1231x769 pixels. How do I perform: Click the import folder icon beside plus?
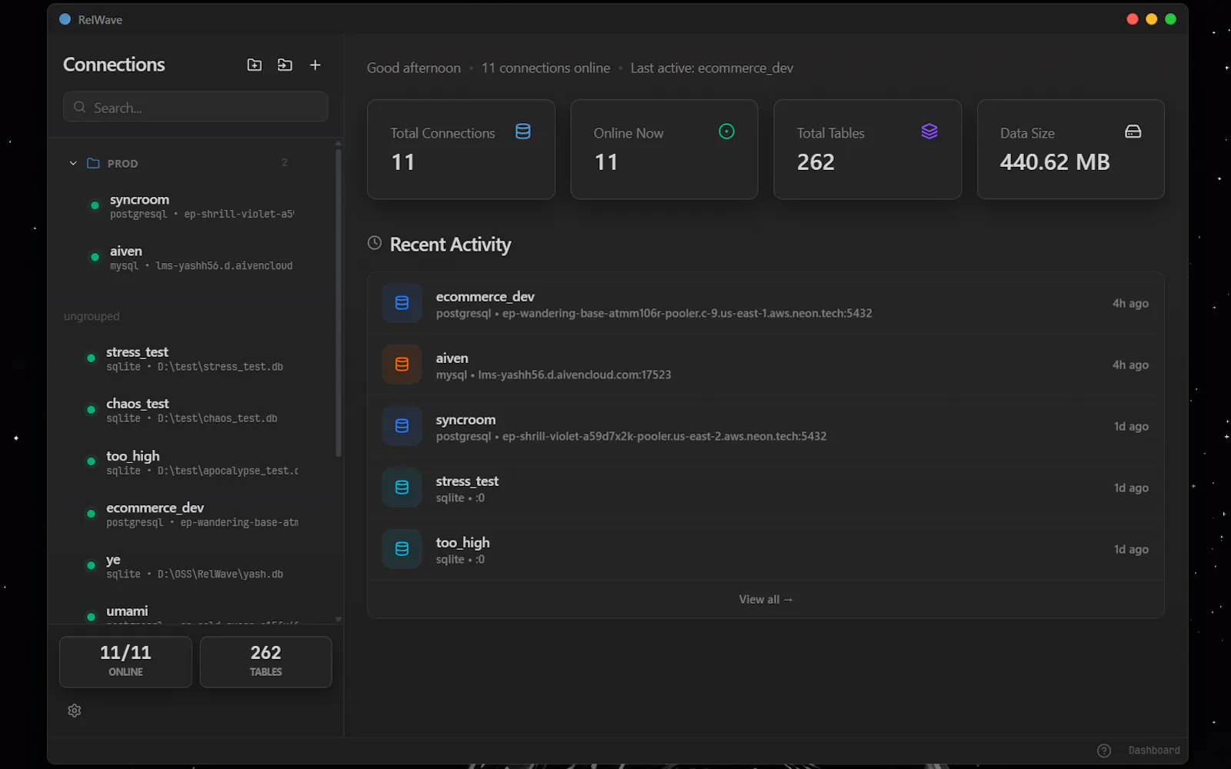[285, 65]
